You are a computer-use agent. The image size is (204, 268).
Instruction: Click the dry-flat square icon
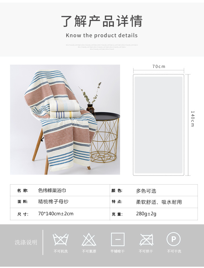point(117,239)
